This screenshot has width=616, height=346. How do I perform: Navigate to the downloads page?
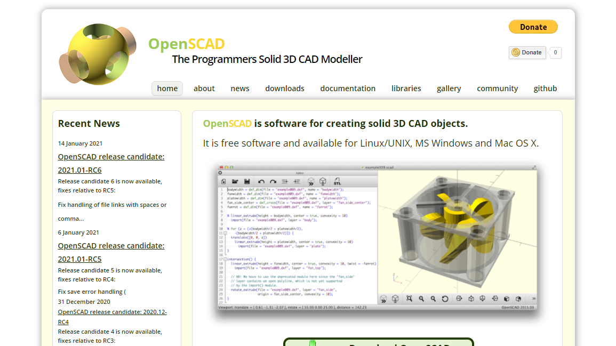pos(285,88)
